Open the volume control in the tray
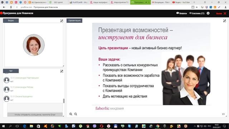Viewport: 229px width, 129px height. [205, 126]
